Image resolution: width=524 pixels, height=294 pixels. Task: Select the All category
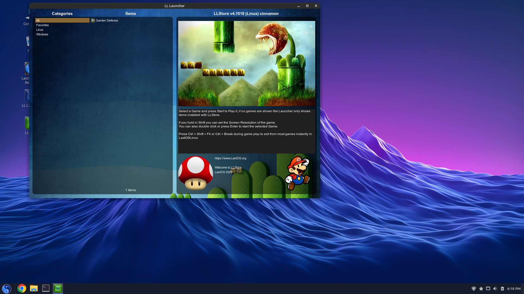click(62, 20)
